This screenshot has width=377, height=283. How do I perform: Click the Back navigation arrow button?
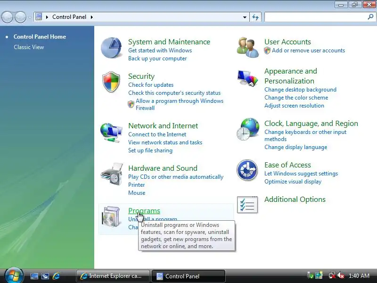[x=7, y=17]
